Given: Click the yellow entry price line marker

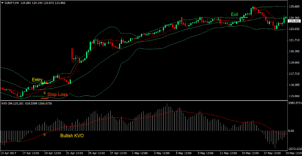Looking at the screenshot, I should click(45, 83).
